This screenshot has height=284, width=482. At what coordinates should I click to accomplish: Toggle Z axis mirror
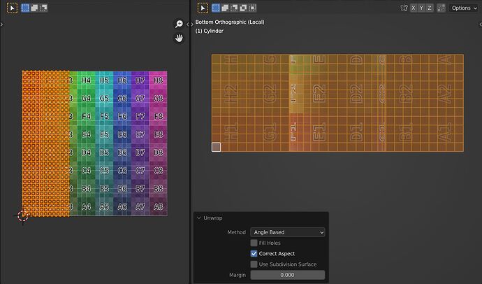click(x=430, y=8)
